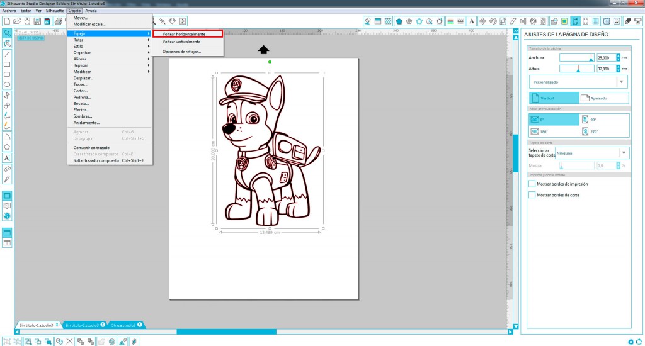This screenshot has height=346, width=645.
Task: Expand the Replicar submenu
Action: tap(110, 65)
